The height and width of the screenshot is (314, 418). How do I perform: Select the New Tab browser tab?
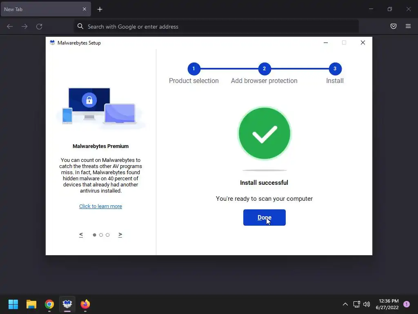tap(46, 9)
